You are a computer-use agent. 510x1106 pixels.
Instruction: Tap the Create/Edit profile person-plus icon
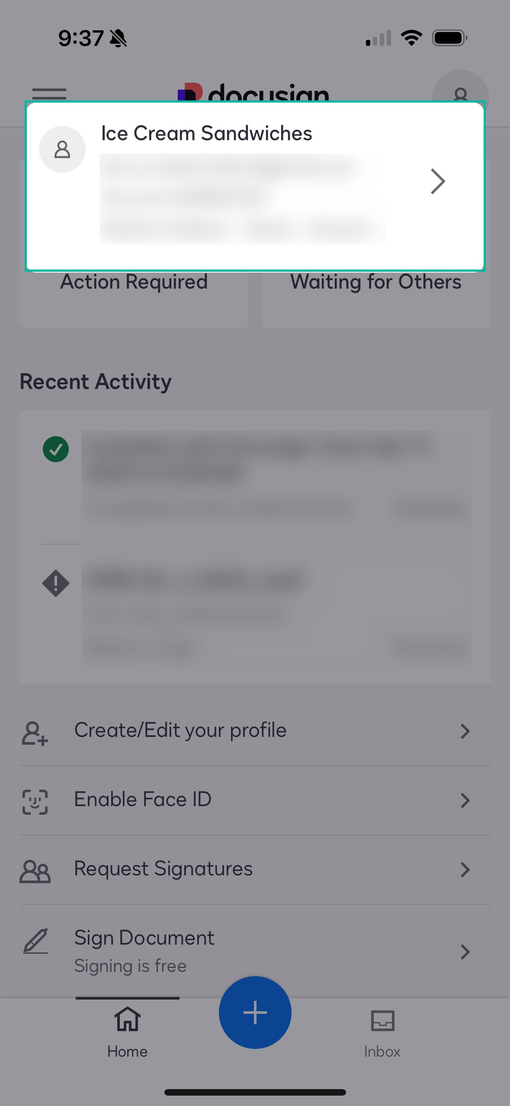pos(35,733)
